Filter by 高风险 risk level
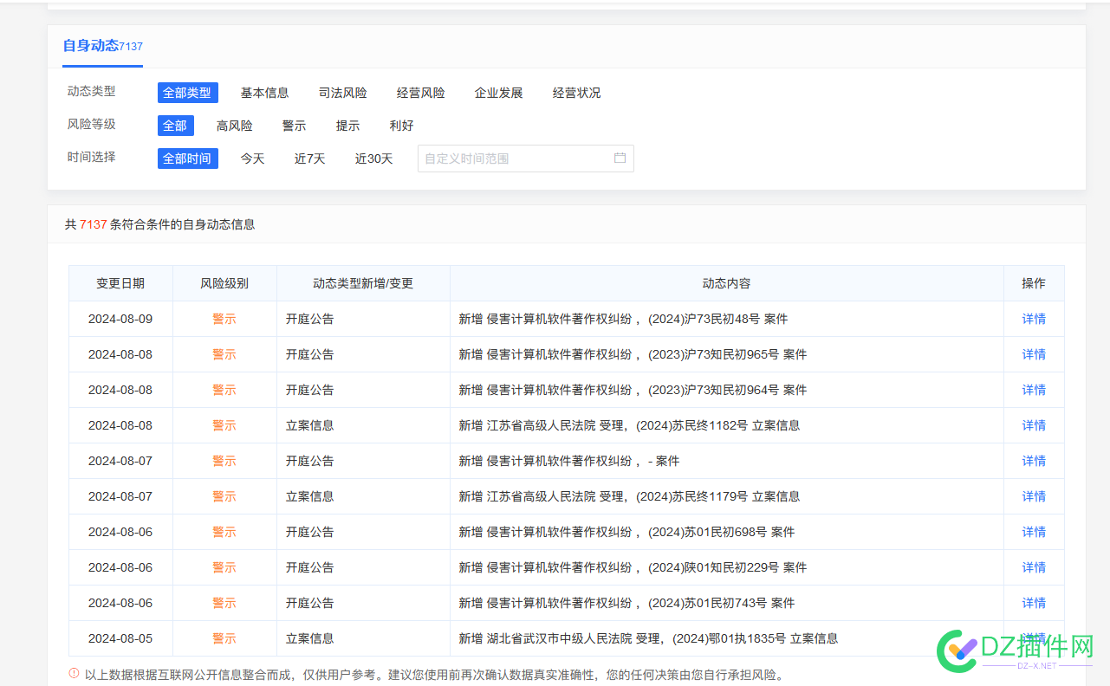1110x686 pixels. 234,126
